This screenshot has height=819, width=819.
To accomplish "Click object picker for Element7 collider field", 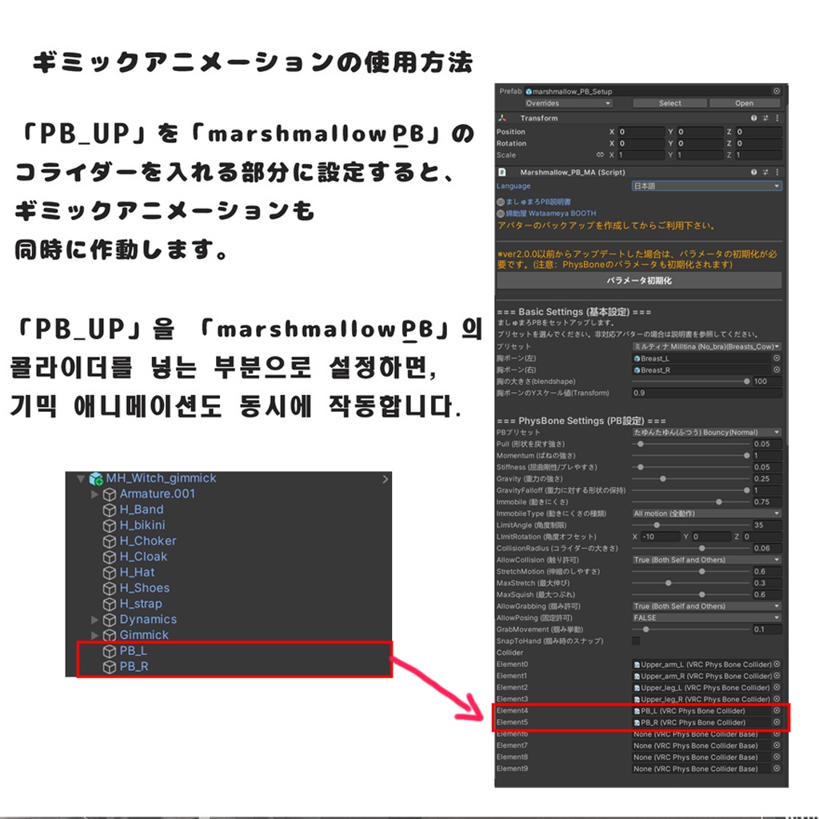I will [x=777, y=746].
